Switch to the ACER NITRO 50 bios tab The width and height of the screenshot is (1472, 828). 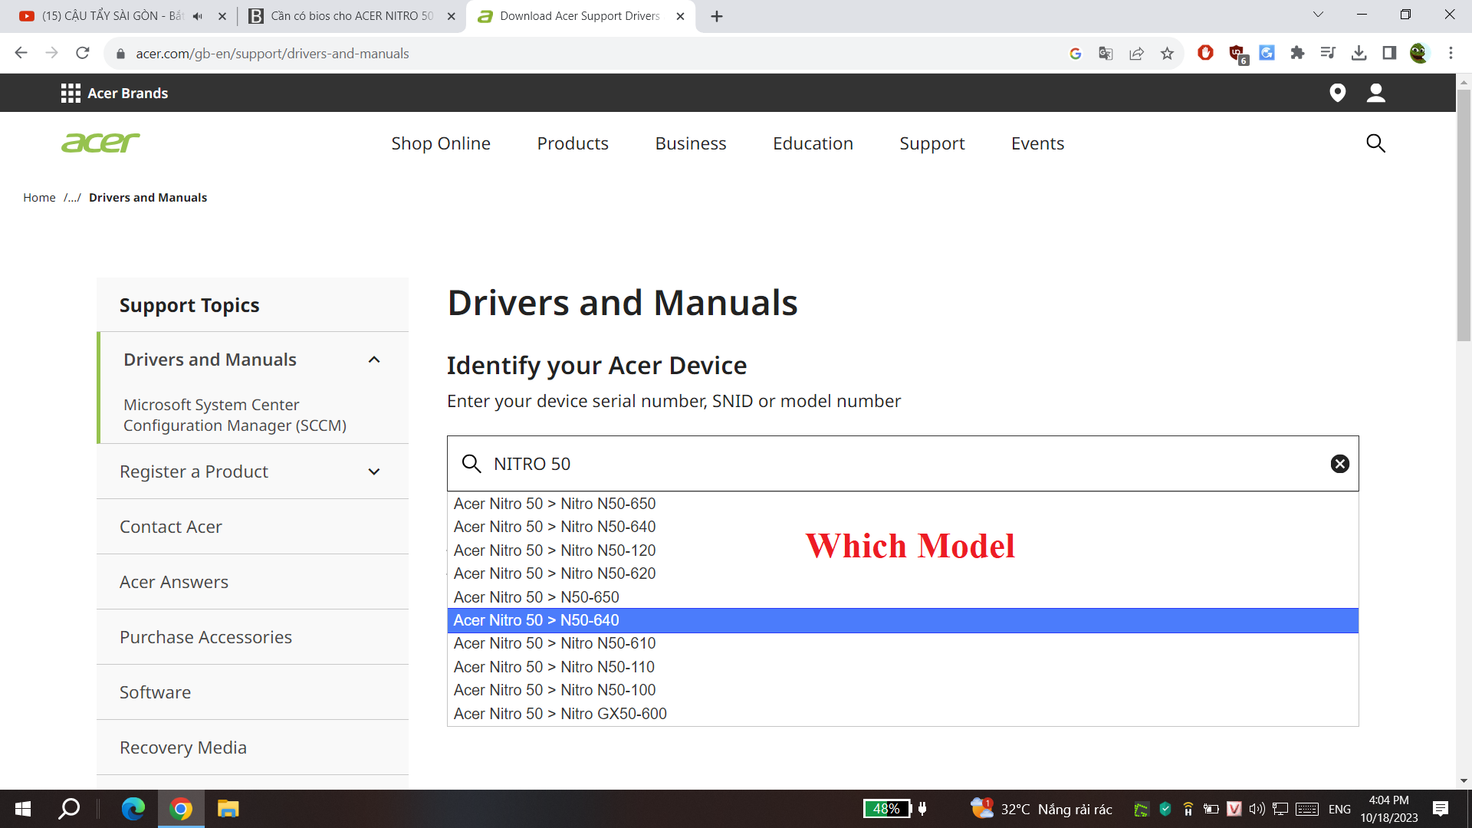click(353, 16)
